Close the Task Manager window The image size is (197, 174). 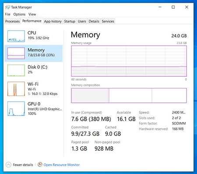click(186, 7)
